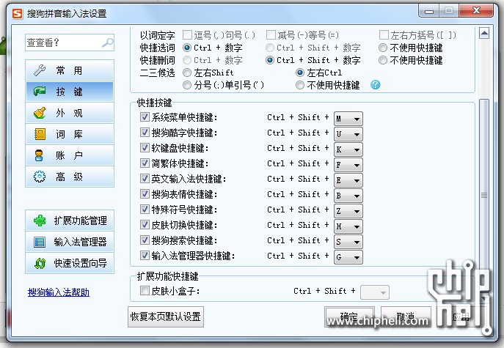Open the 高级 settings tab
This screenshot has height=348, width=504.
point(70,177)
